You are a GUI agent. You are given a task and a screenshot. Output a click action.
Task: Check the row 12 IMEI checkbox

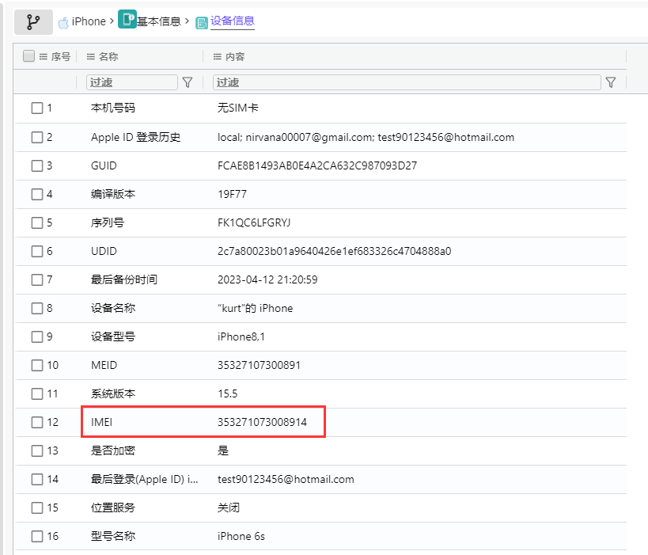(37, 422)
